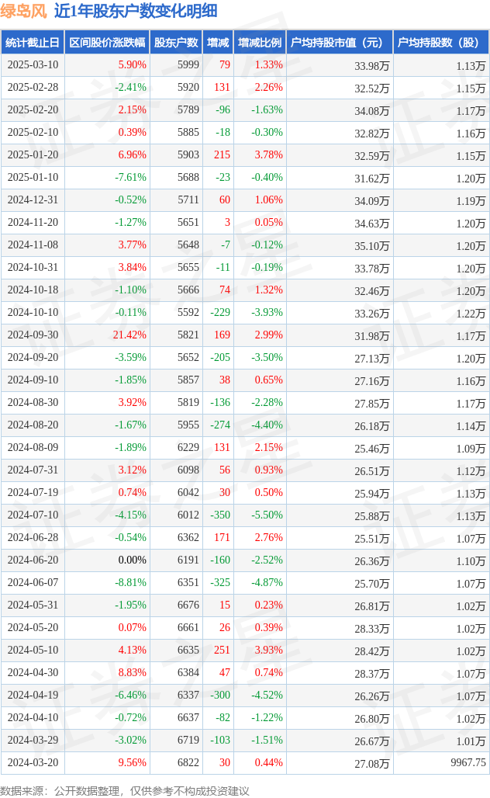The height and width of the screenshot is (798, 490).
Task: Select the 35.10万 market value cell
Action: pos(372,246)
